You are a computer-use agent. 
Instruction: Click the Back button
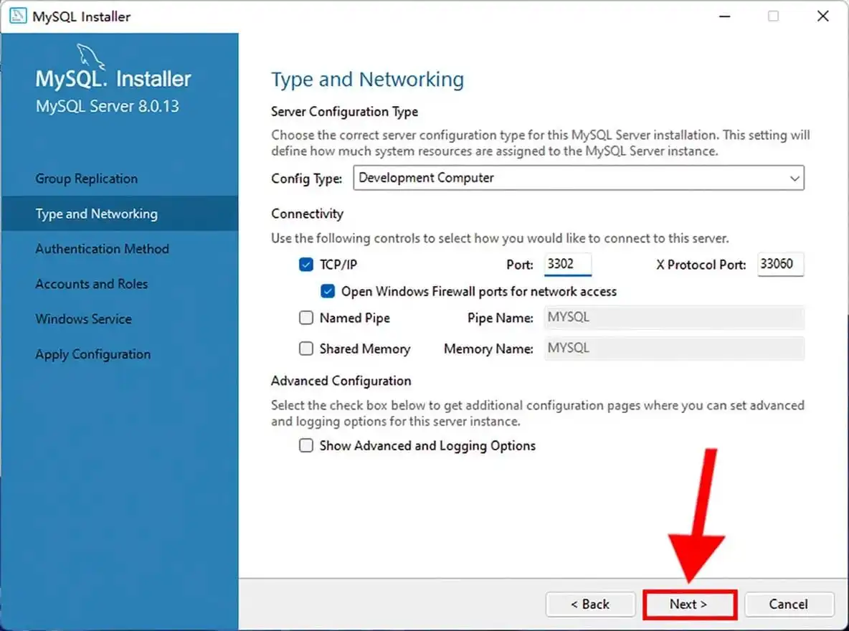[x=590, y=604]
